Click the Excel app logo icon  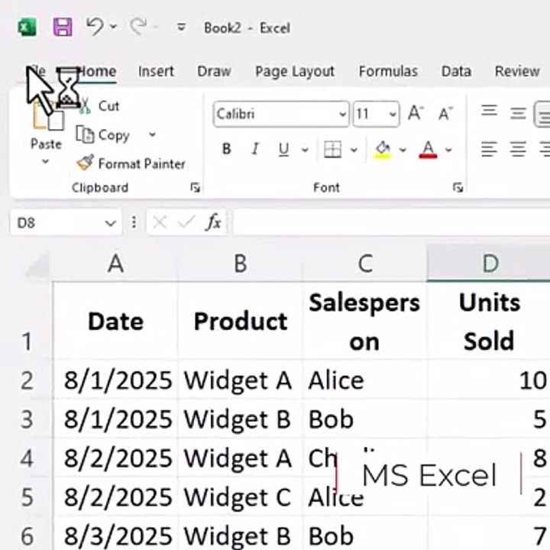27,27
